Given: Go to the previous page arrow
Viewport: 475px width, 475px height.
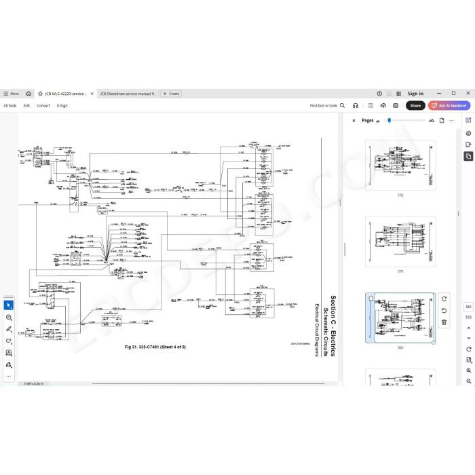Looking at the screenshot, I should point(468,328).
